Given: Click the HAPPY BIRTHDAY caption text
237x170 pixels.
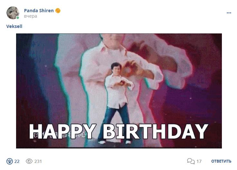Looking at the screenshot, I should [x=119, y=131].
